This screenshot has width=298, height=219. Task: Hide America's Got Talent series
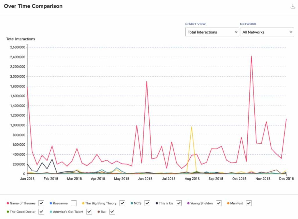(x=89, y=212)
